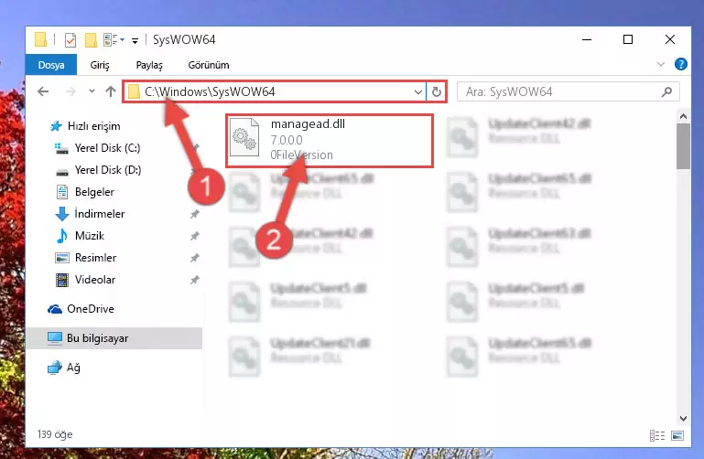The width and height of the screenshot is (704, 459).
Task: Refresh the SysWOW64 folder view
Action: [x=437, y=91]
